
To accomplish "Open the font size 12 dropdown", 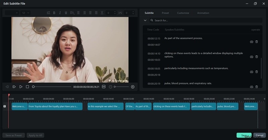I will (25, 13).
